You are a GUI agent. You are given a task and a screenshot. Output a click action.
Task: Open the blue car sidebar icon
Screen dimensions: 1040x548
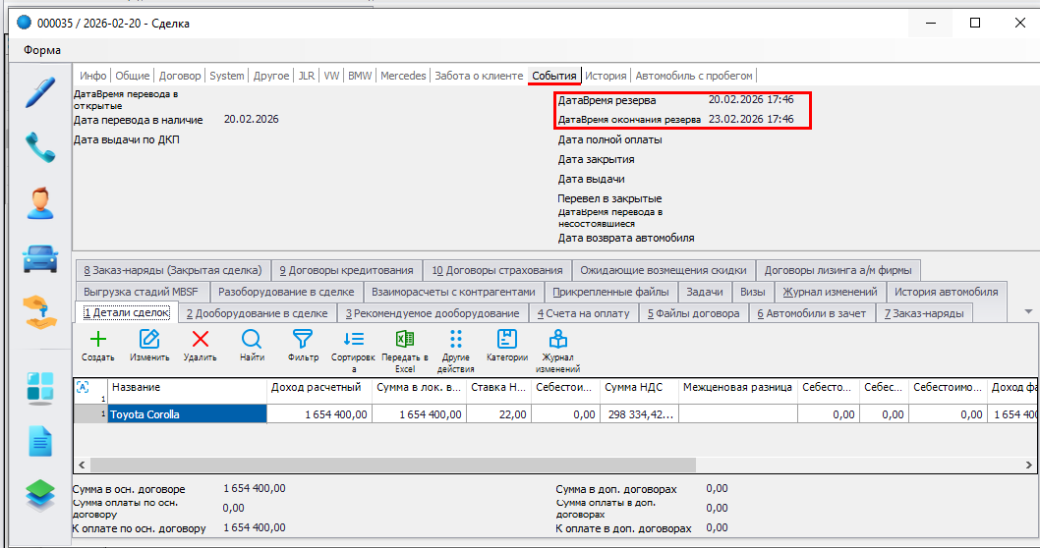[39, 259]
